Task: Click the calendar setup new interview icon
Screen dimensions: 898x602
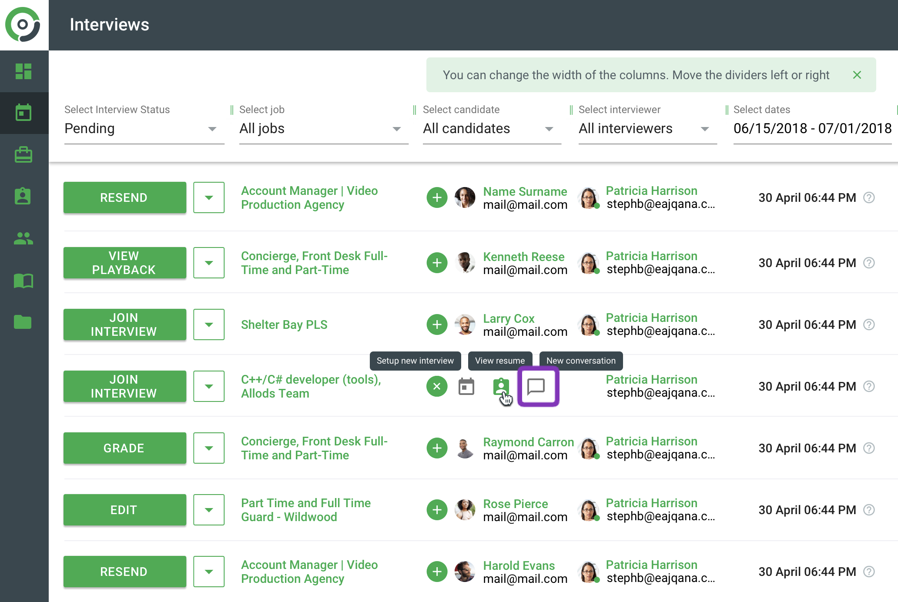Action: [466, 386]
